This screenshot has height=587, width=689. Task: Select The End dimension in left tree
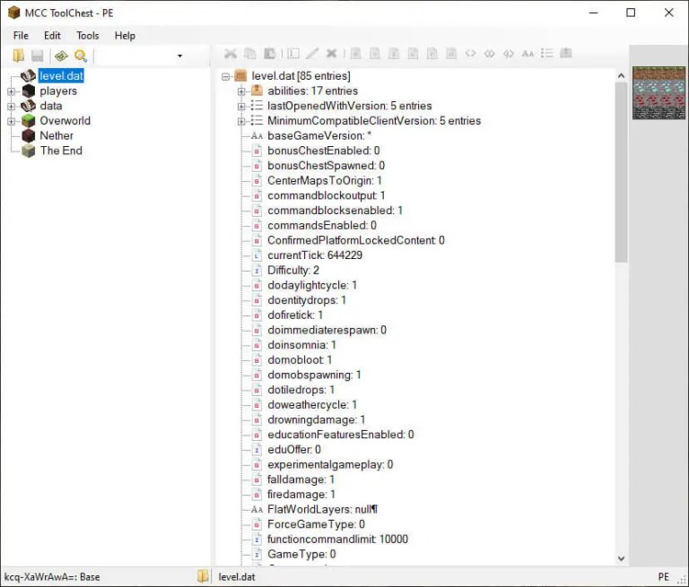click(x=61, y=151)
